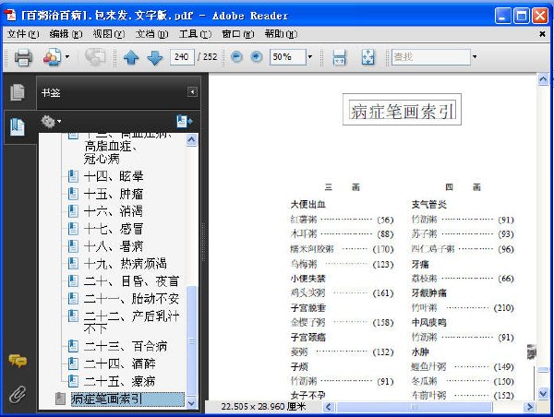This screenshot has width=554, height=417.
Task: Select bookmark 二十三、百合病
Action: pyautogui.click(x=125, y=346)
